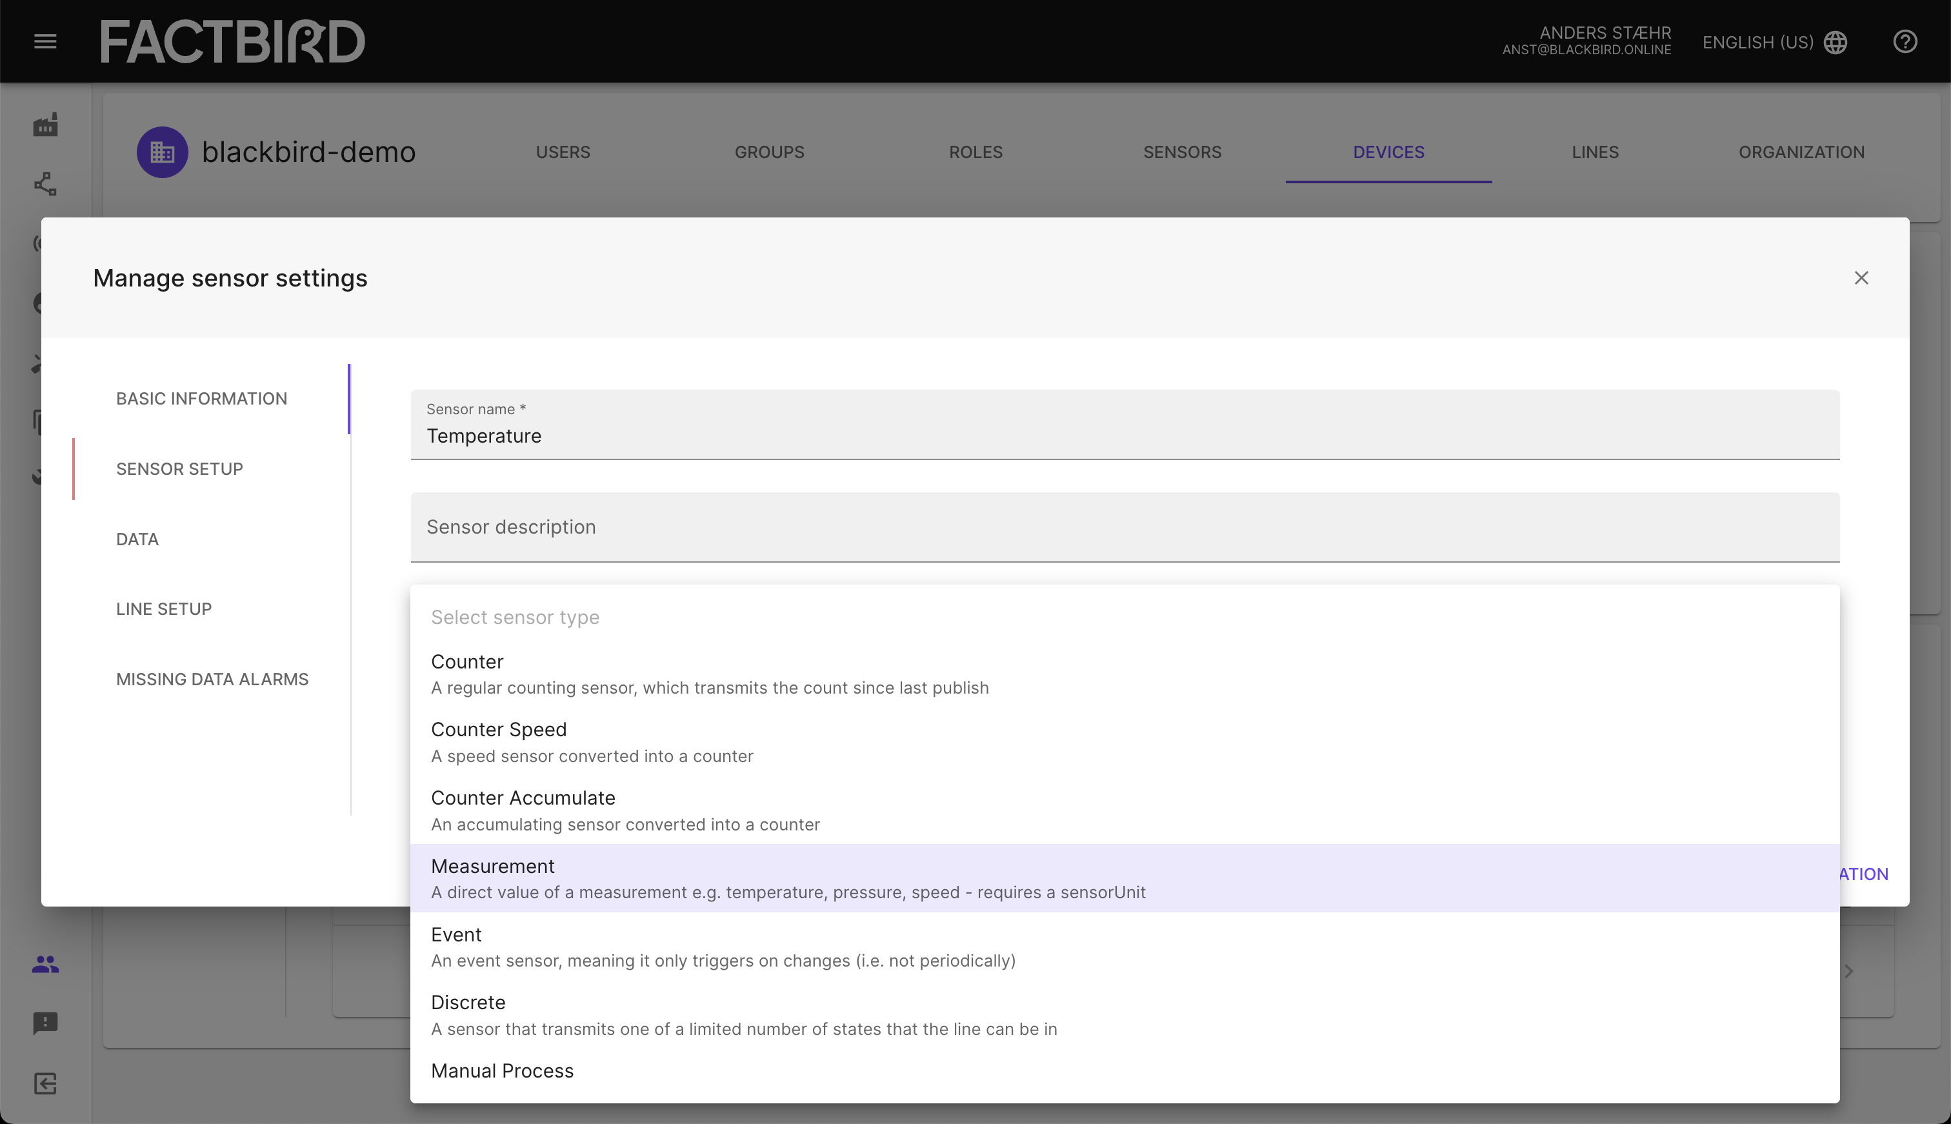
Task: Open the factory icon in sidebar
Action: [46, 125]
